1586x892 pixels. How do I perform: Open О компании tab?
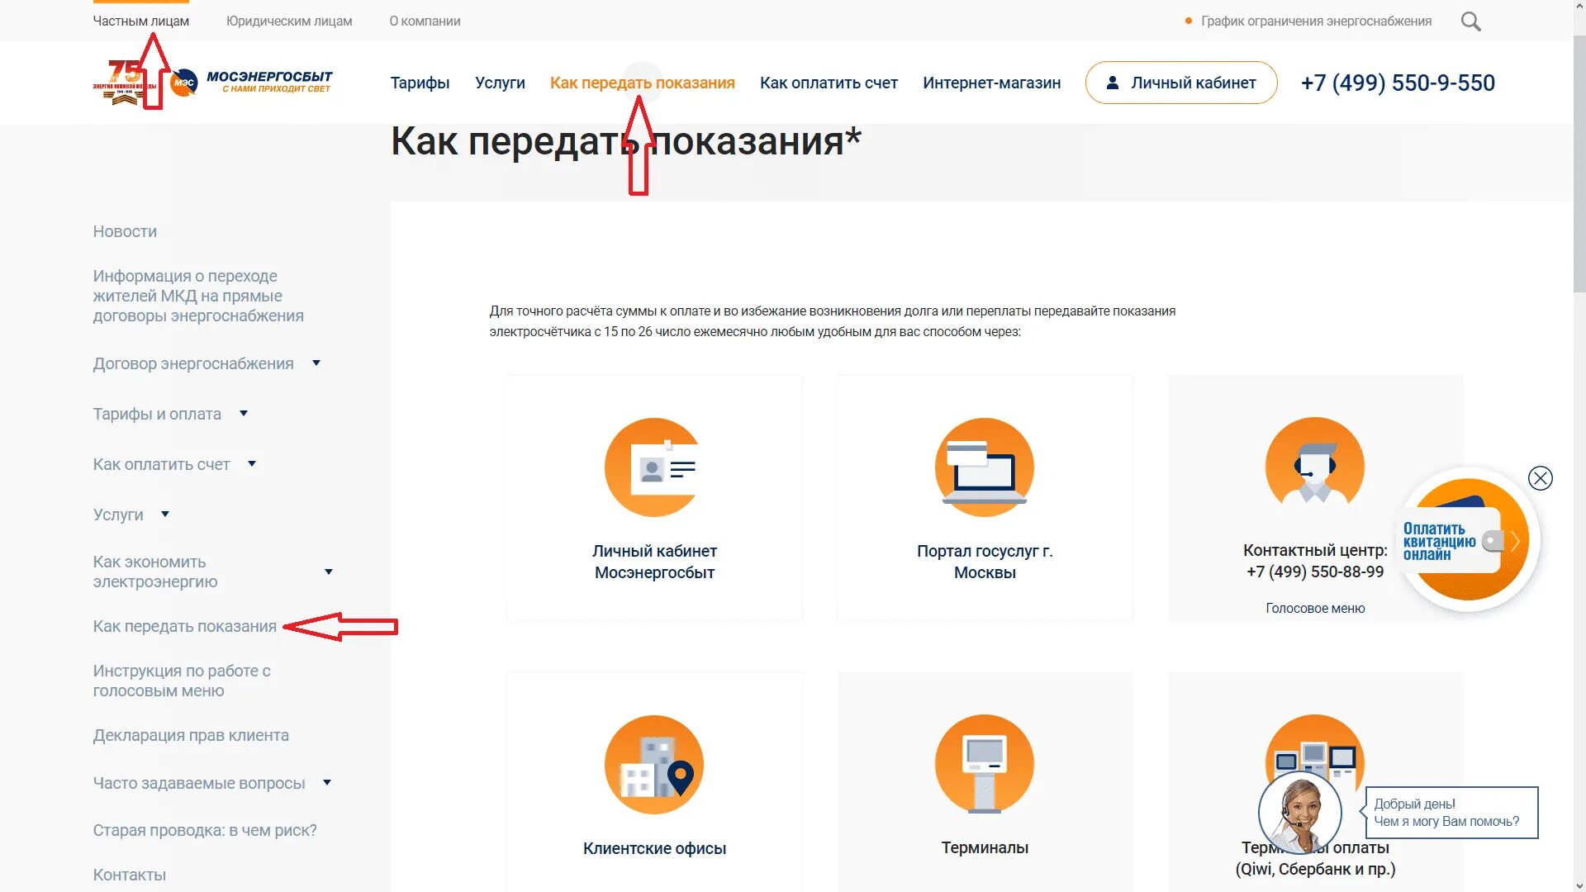(425, 21)
